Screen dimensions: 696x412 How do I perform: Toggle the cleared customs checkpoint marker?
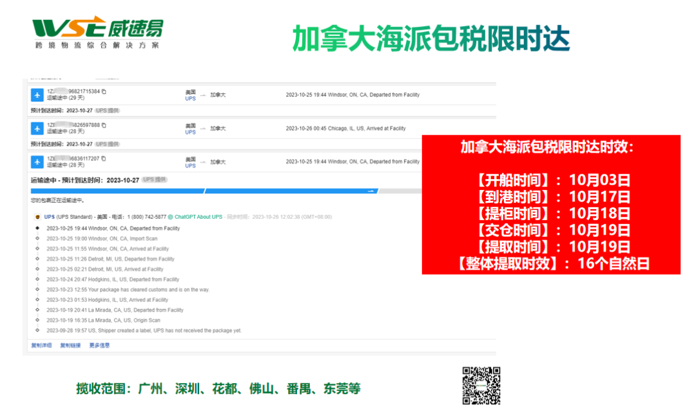pos(37,290)
